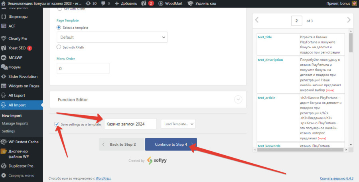The width and height of the screenshot is (359, 182).
Task: Expand [more] in the text_description value
Action: [329, 90]
